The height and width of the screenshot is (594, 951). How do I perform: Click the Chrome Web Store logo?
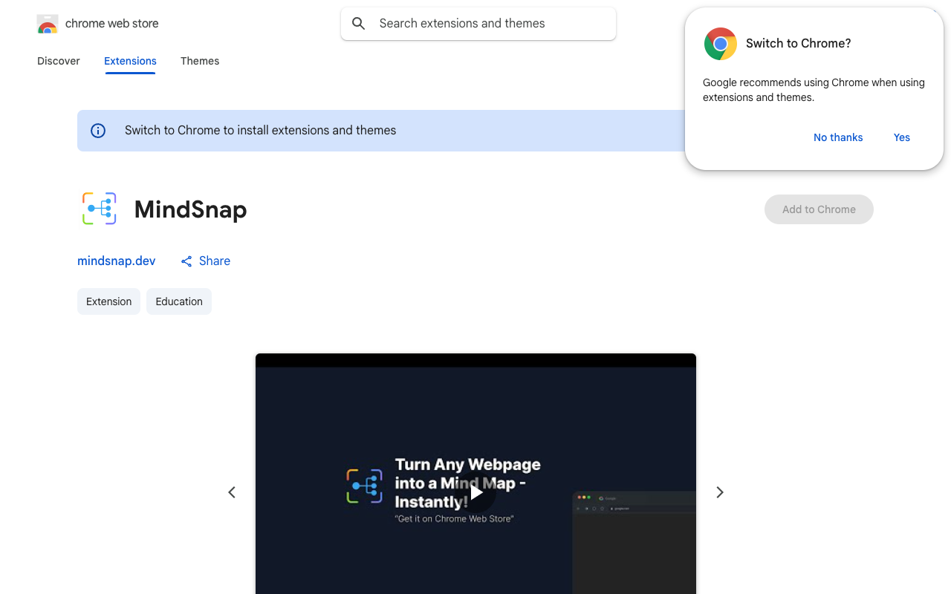point(48,24)
